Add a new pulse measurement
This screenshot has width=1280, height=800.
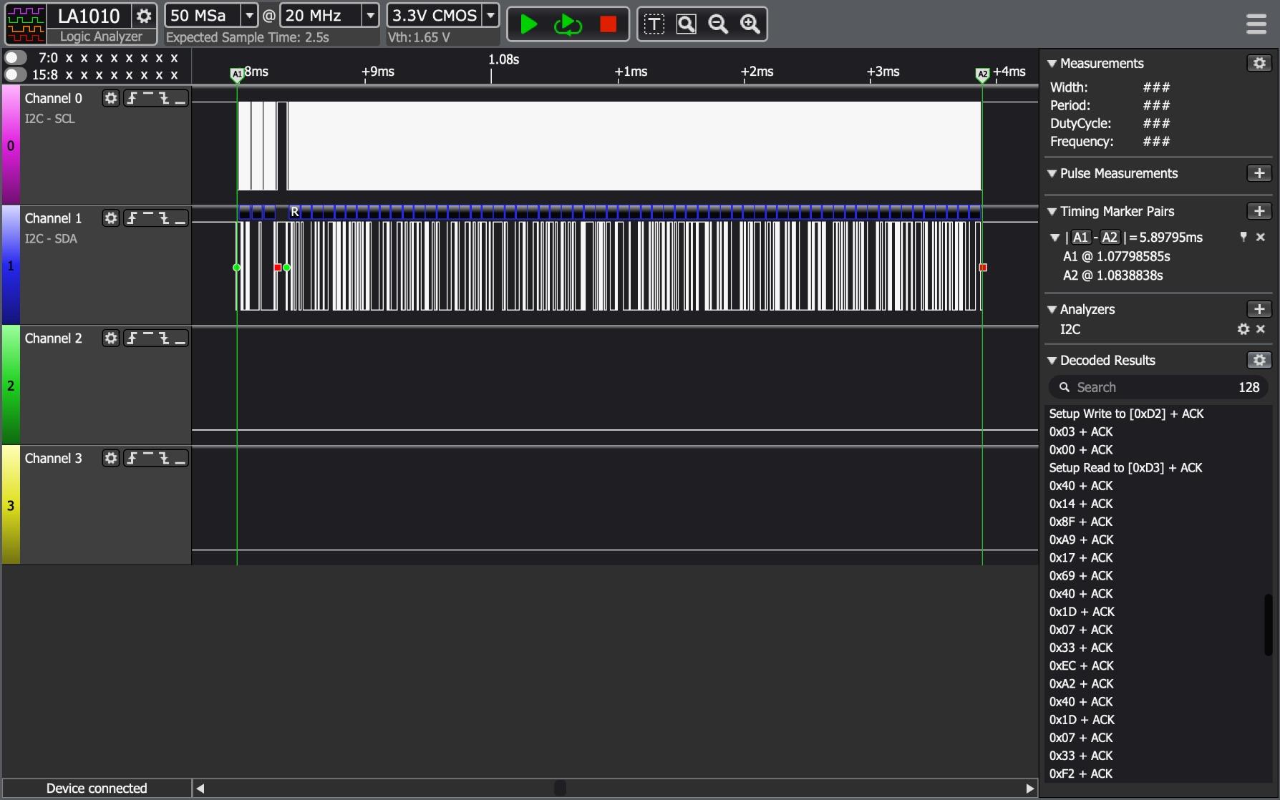point(1259,173)
